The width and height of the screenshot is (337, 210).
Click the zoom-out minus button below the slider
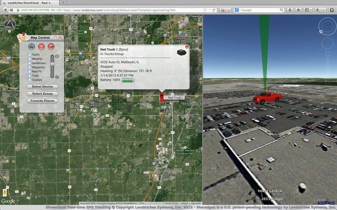tap(57, 77)
